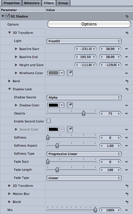Pick Wireframe Color with eyedropper

pyautogui.click(x=70, y=73)
